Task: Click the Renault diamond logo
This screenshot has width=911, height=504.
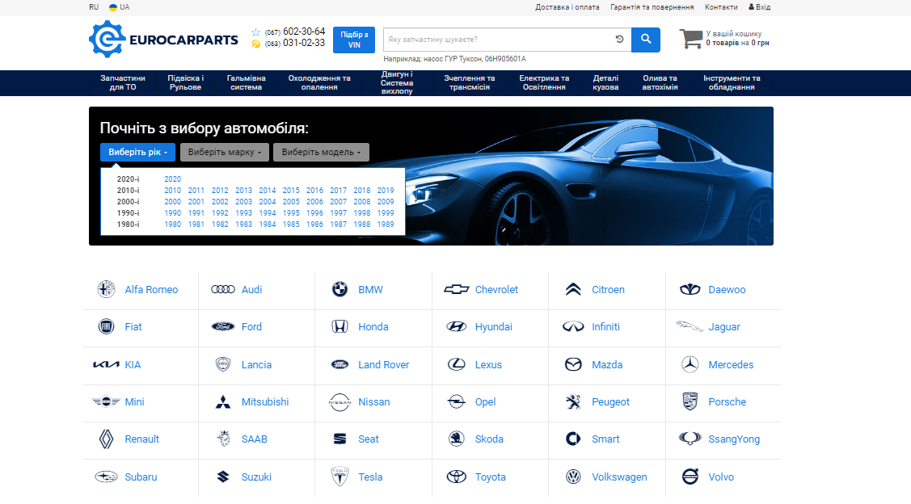Action: point(106,439)
